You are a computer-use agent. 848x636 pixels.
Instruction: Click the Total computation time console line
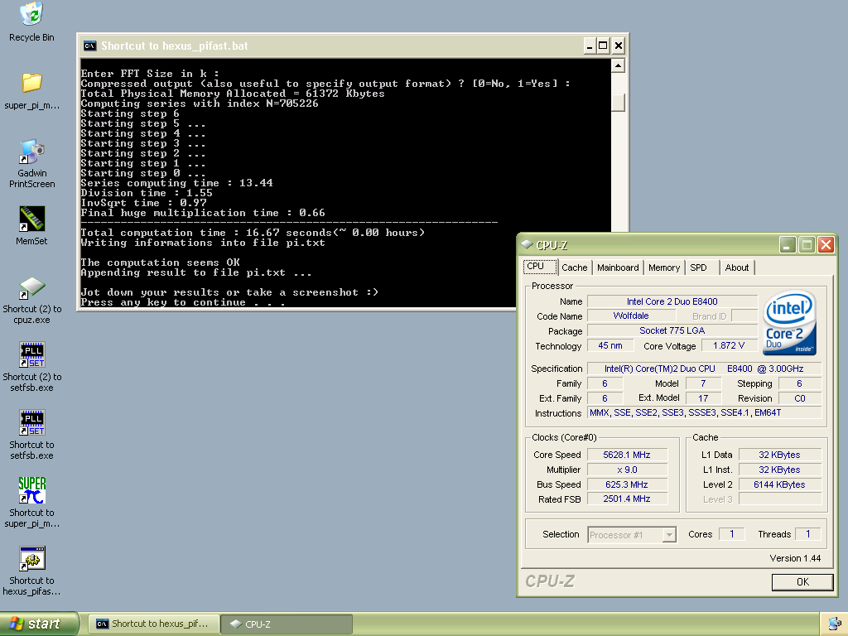pyautogui.click(x=253, y=233)
